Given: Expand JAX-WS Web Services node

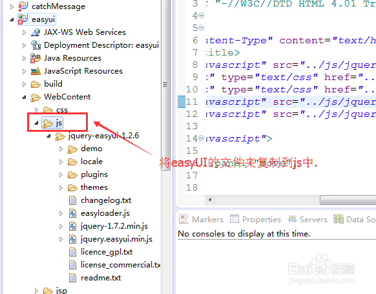Looking at the screenshot, I should [24, 32].
